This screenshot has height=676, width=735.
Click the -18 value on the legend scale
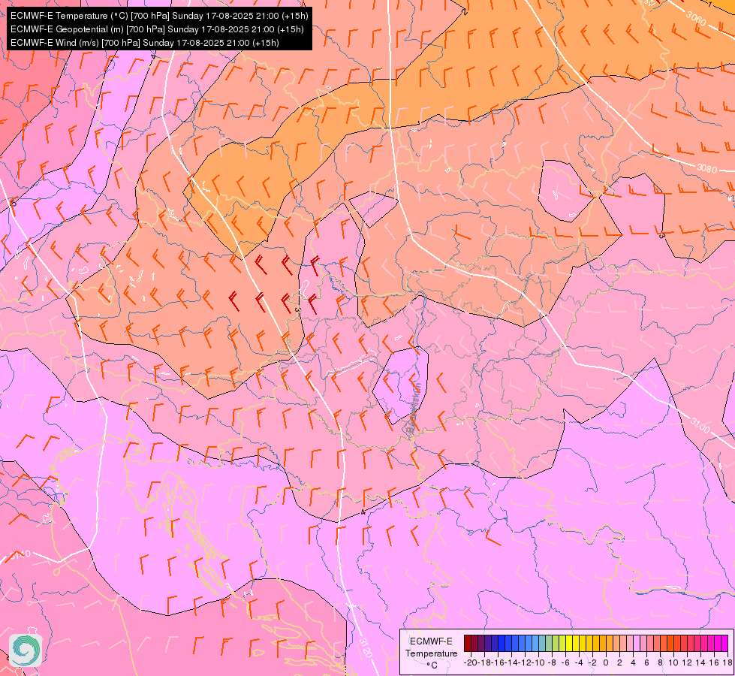click(485, 662)
